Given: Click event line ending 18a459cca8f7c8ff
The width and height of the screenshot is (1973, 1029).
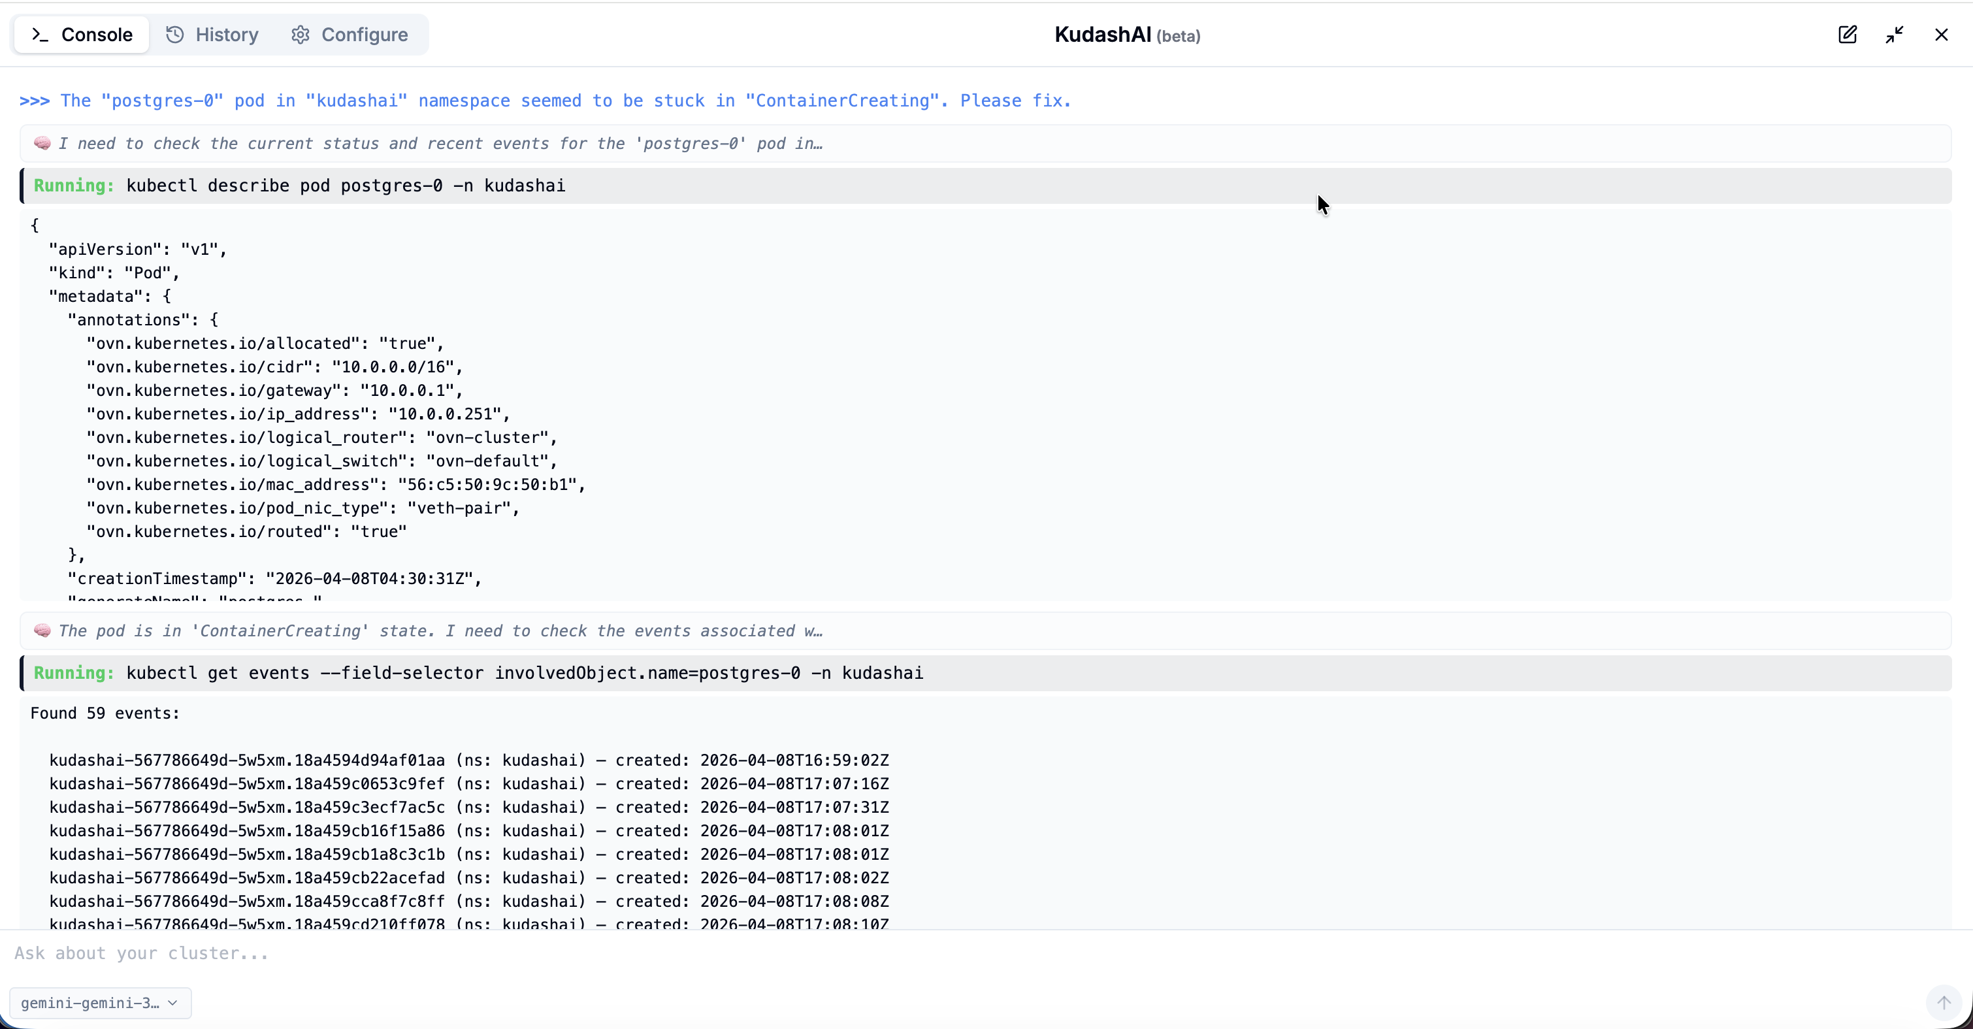Looking at the screenshot, I should coord(468,901).
